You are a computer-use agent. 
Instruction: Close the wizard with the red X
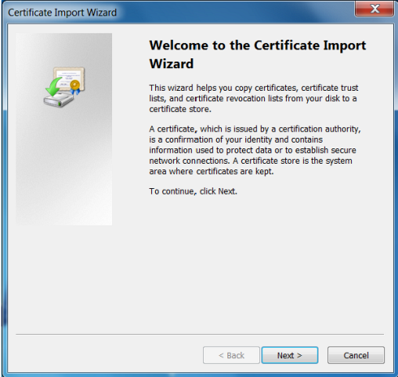click(x=374, y=9)
